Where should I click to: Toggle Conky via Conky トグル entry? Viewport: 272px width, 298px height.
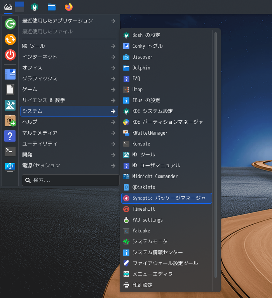click(x=167, y=46)
